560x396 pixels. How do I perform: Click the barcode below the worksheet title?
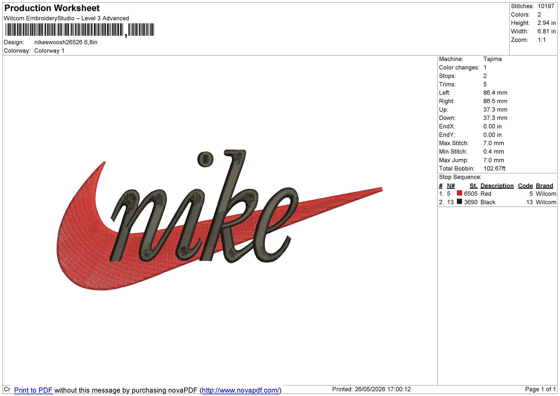click(79, 30)
